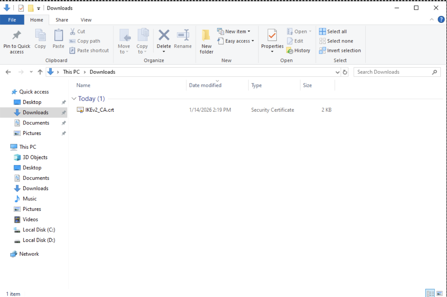447x297 pixels.
Task: Click the up one level arrow
Action: [x=40, y=72]
